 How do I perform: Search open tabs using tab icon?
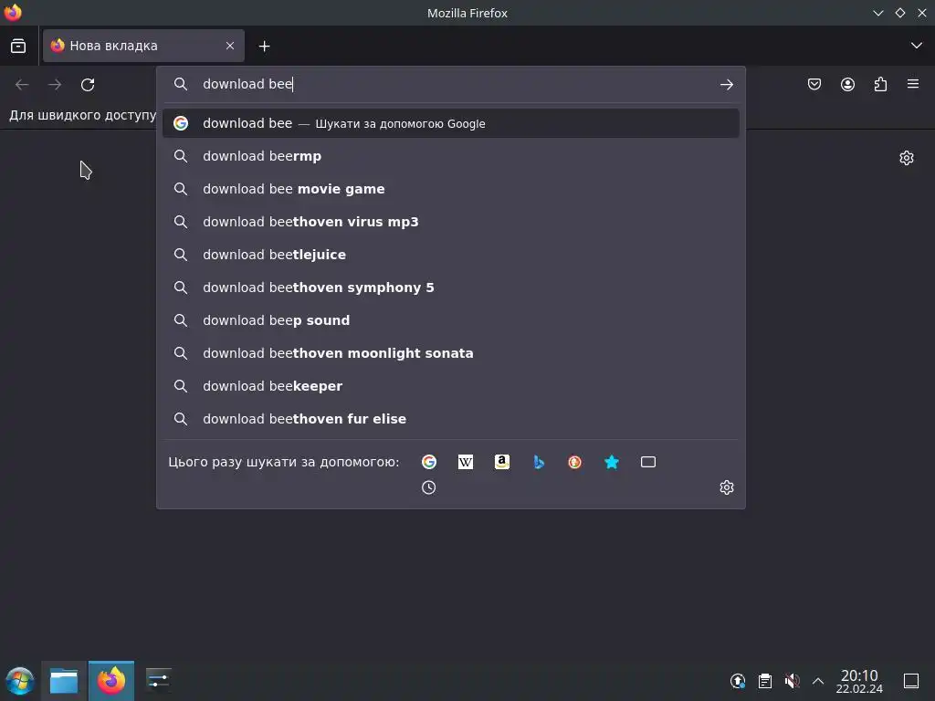[648, 462]
